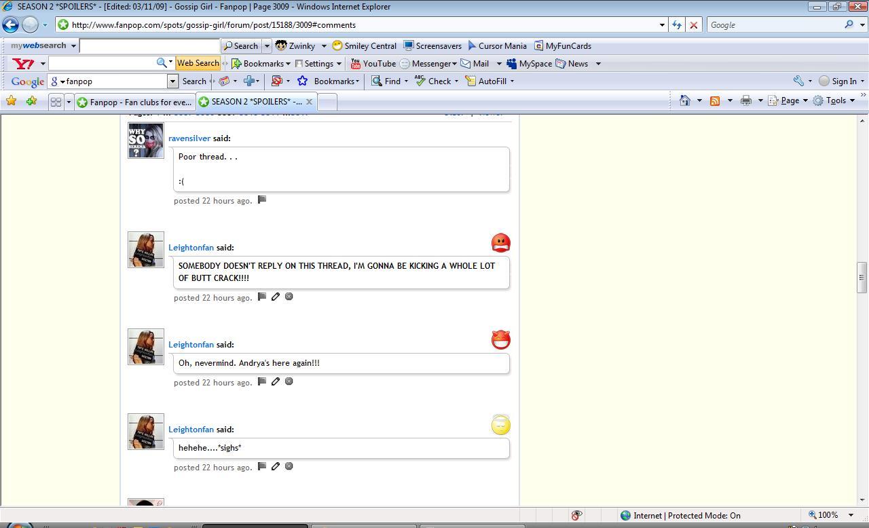869x528 pixels.
Task: Close the SEASON 2 *SPOILERS* tab
Action: point(309,101)
